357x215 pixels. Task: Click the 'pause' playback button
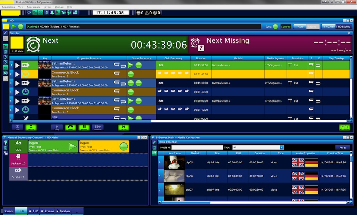[x=84, y=127]
